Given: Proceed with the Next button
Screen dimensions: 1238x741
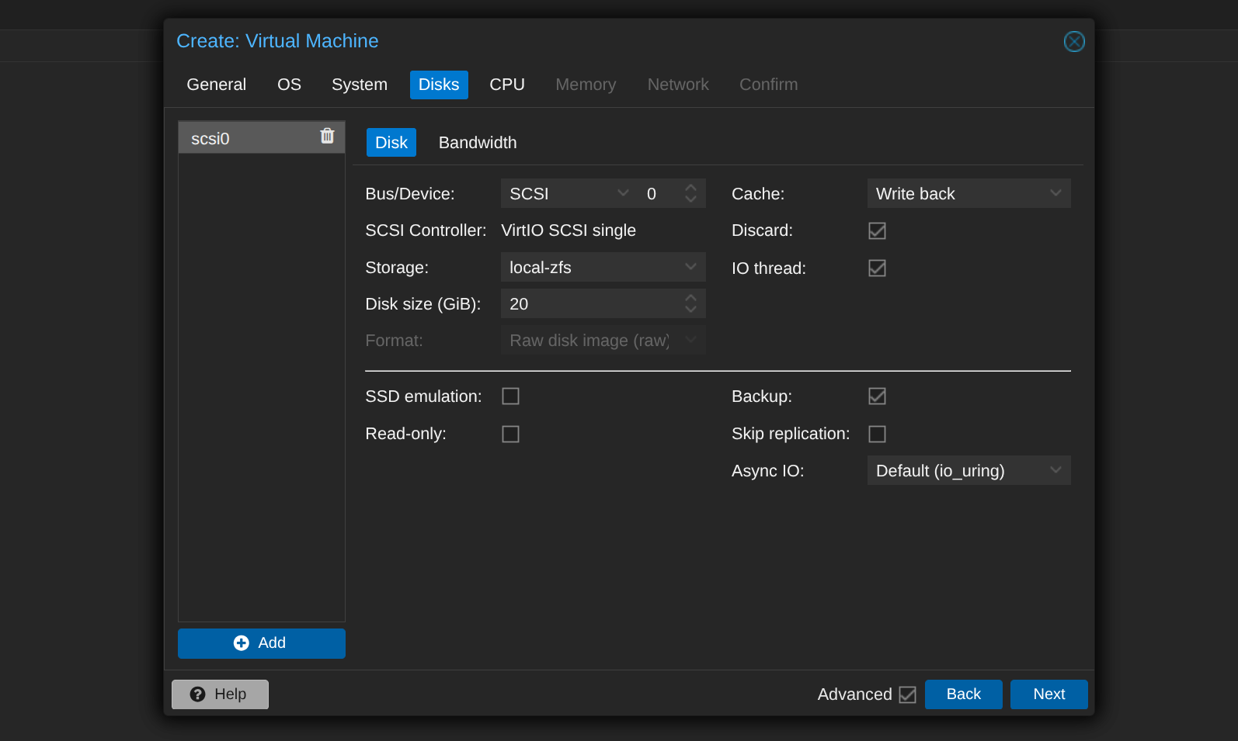Looking at the screenshot, I should click(1048, 694).
